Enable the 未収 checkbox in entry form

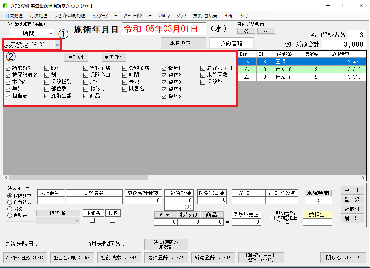[113, 220]
